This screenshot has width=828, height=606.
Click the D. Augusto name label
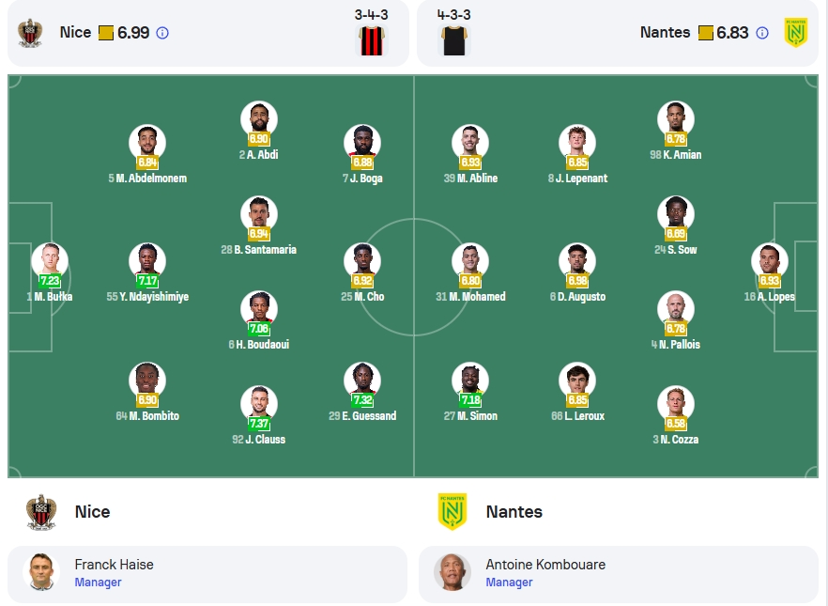click(x=577, y=297)
